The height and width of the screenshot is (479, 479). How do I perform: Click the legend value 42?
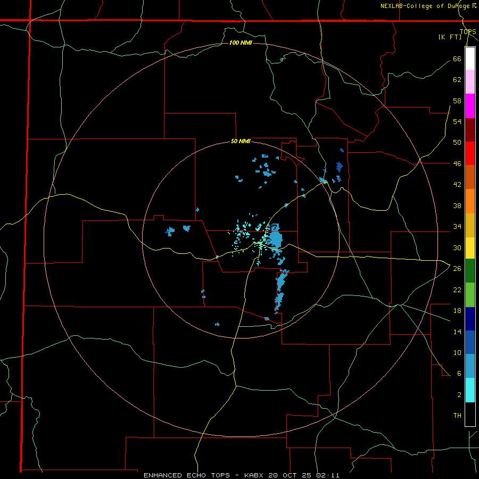(457, 185)
